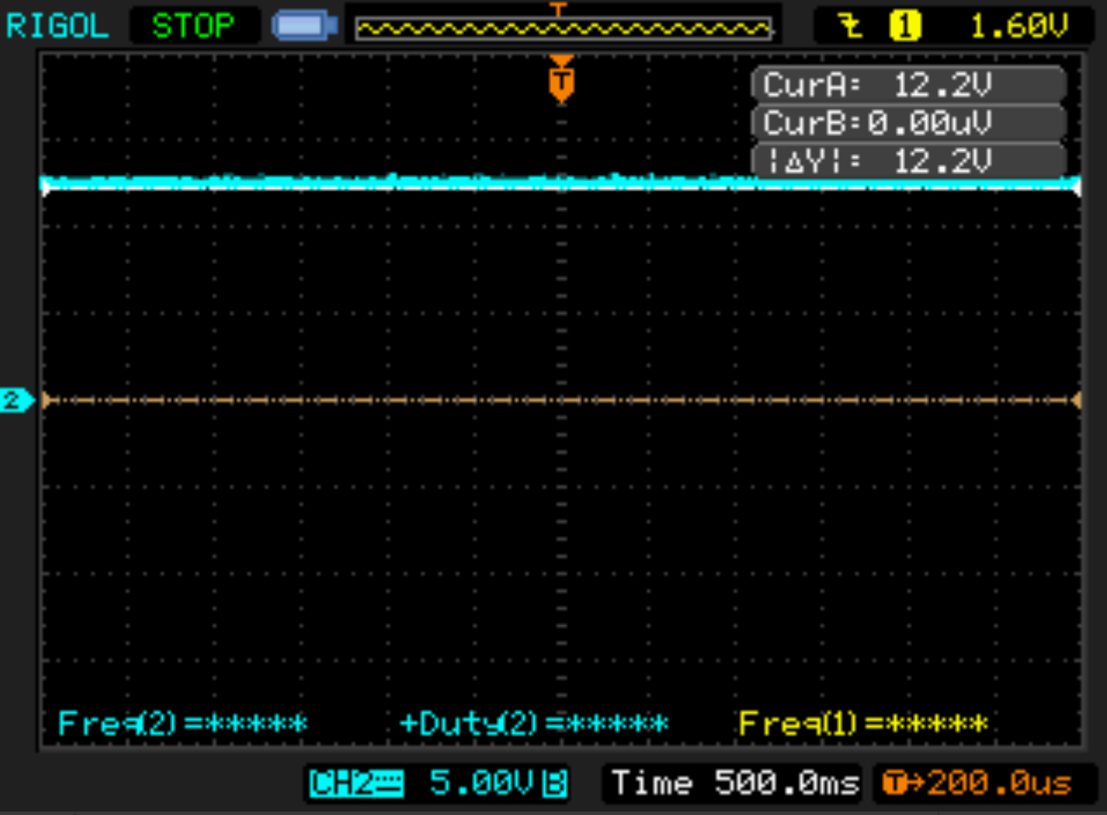Viewport: 1107px width, 815px height.
Task: Click the orange T trigger marker in grid
Action: tap(561, 82)
